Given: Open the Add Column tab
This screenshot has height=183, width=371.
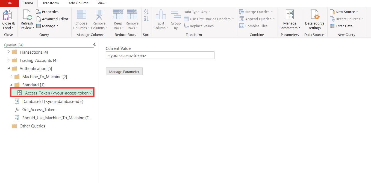Looking at the screenshot, I should 78,3.
